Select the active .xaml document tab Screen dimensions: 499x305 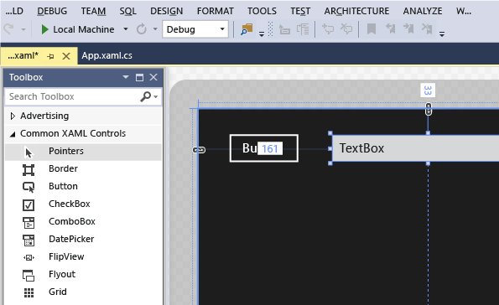click(23, 55)
